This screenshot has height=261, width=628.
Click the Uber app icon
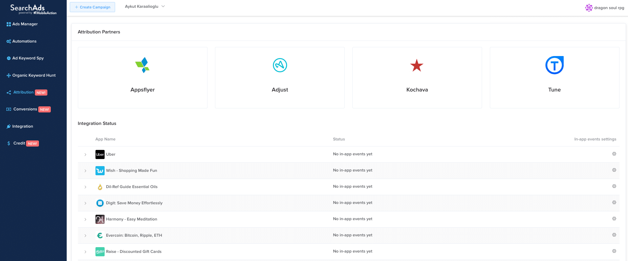click(x=100, y=154)
